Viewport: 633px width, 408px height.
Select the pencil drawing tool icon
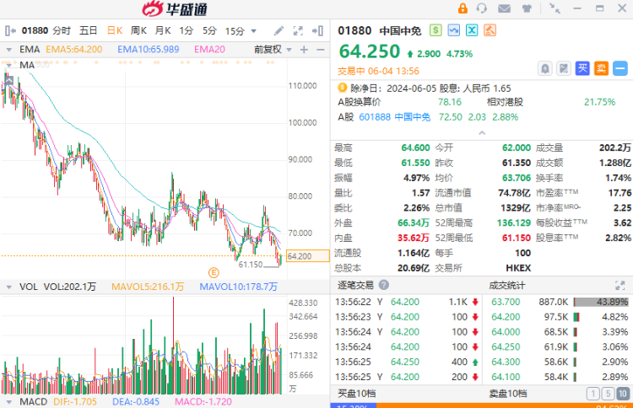279,30
